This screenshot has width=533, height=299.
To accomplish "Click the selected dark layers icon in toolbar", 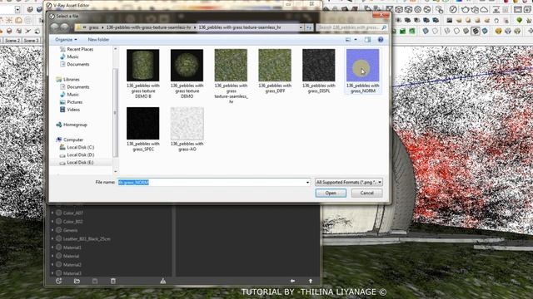I will (x=476, y=32).
